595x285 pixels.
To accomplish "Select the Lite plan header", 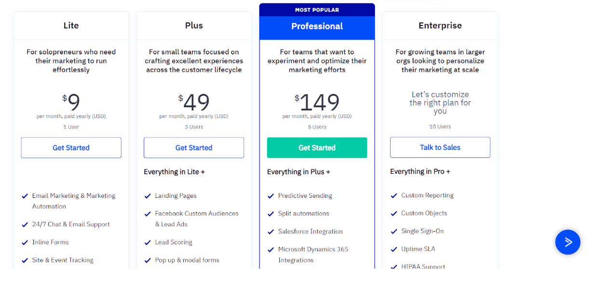I will coord(71,26).
